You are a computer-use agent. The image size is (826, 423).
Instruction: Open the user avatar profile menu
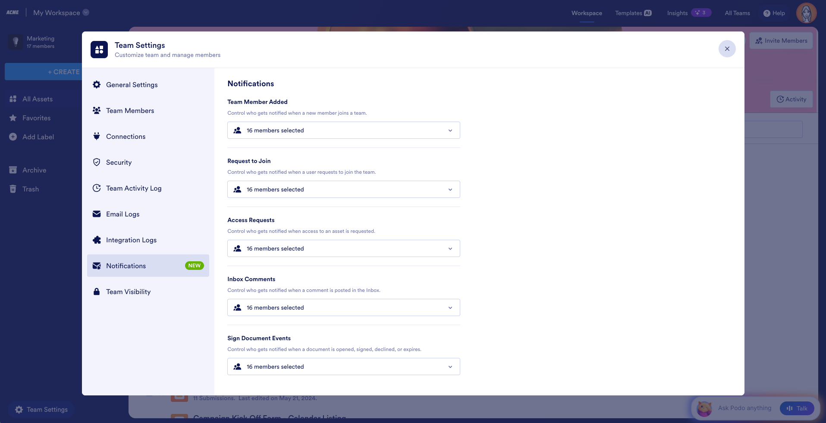pyautogui.click(x=807, y=13)
